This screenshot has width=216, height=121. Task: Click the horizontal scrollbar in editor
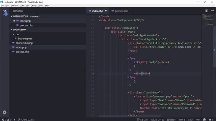[130, 116]
